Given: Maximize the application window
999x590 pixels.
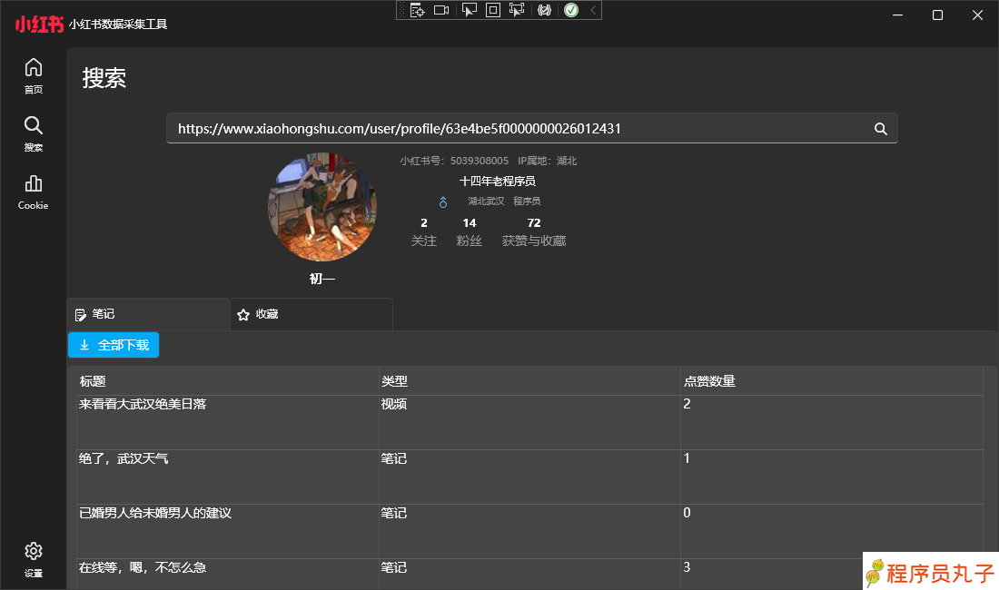Looking at the screenshot, I should [x=937, y=15].
